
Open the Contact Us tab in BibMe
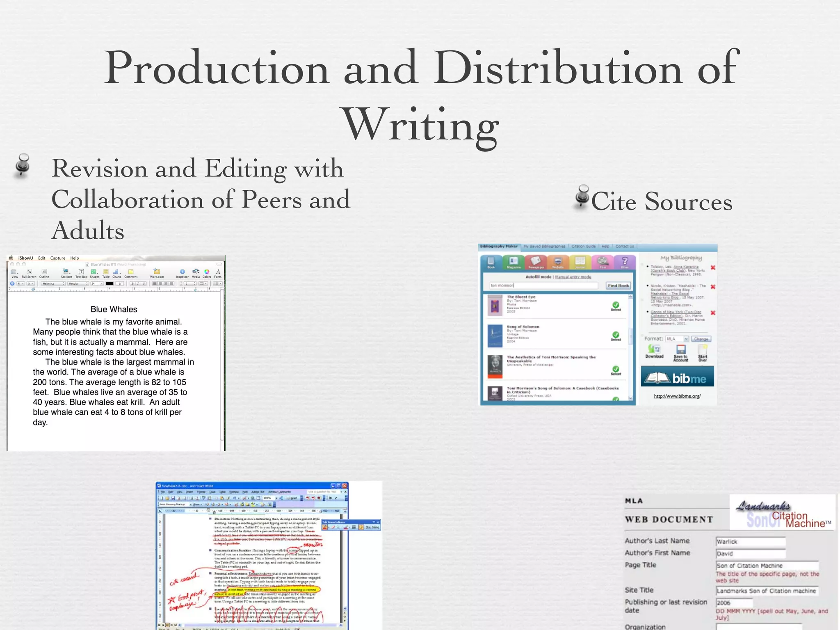click(x=624, y=247)
